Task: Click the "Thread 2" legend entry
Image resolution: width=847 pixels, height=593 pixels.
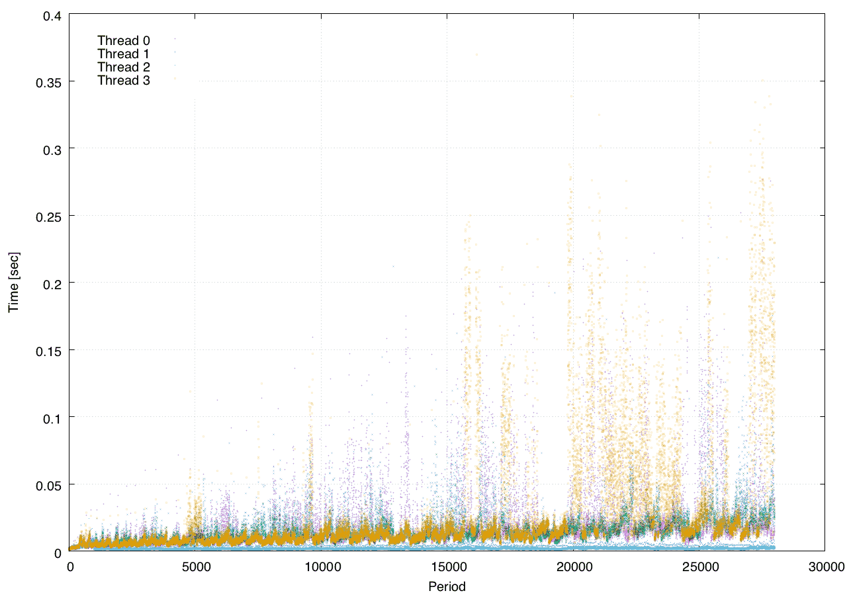Action: 124,68
